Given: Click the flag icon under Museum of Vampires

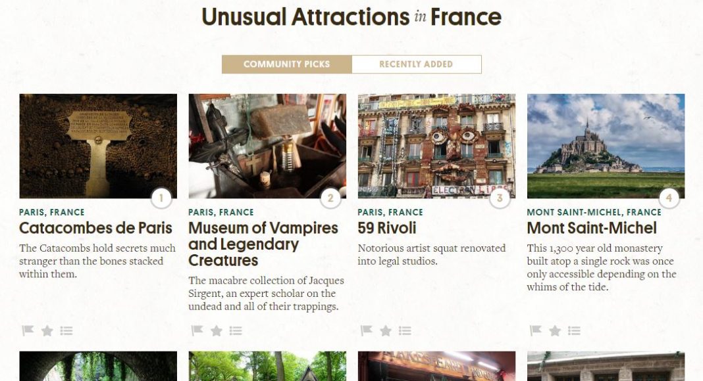Looking at the screenshot, I should tap(197, 330).
